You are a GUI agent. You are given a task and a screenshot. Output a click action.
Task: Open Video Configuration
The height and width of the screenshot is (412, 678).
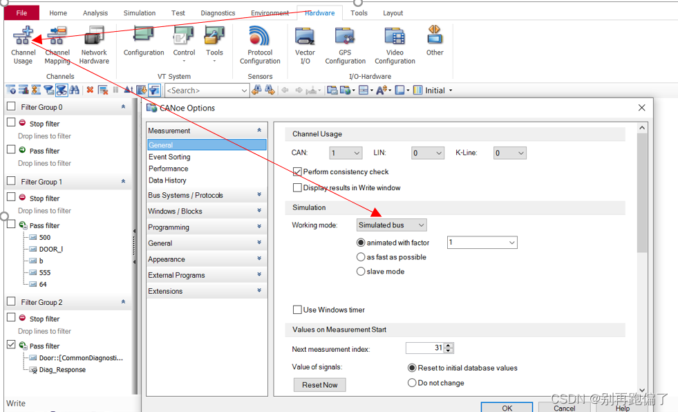point(395,46)
